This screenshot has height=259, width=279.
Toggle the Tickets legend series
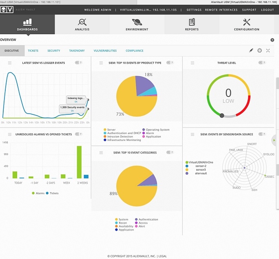click(52, 193)
